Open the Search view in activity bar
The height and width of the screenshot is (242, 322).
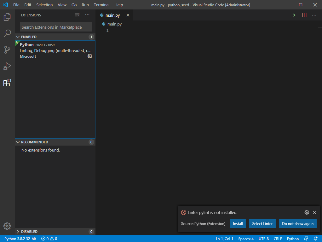click(7, 33)
